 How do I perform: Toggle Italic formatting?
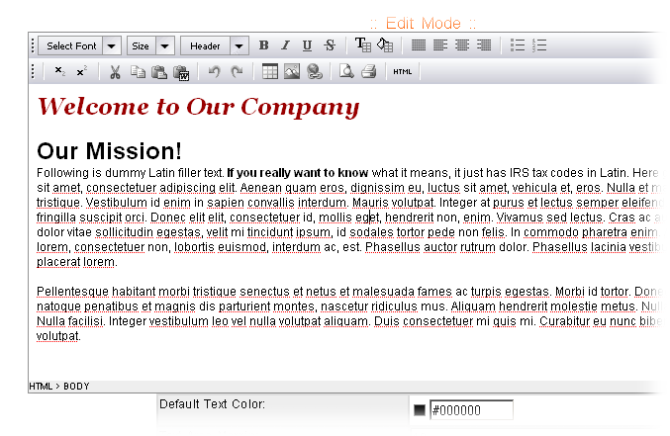click(x=285, y=45)
